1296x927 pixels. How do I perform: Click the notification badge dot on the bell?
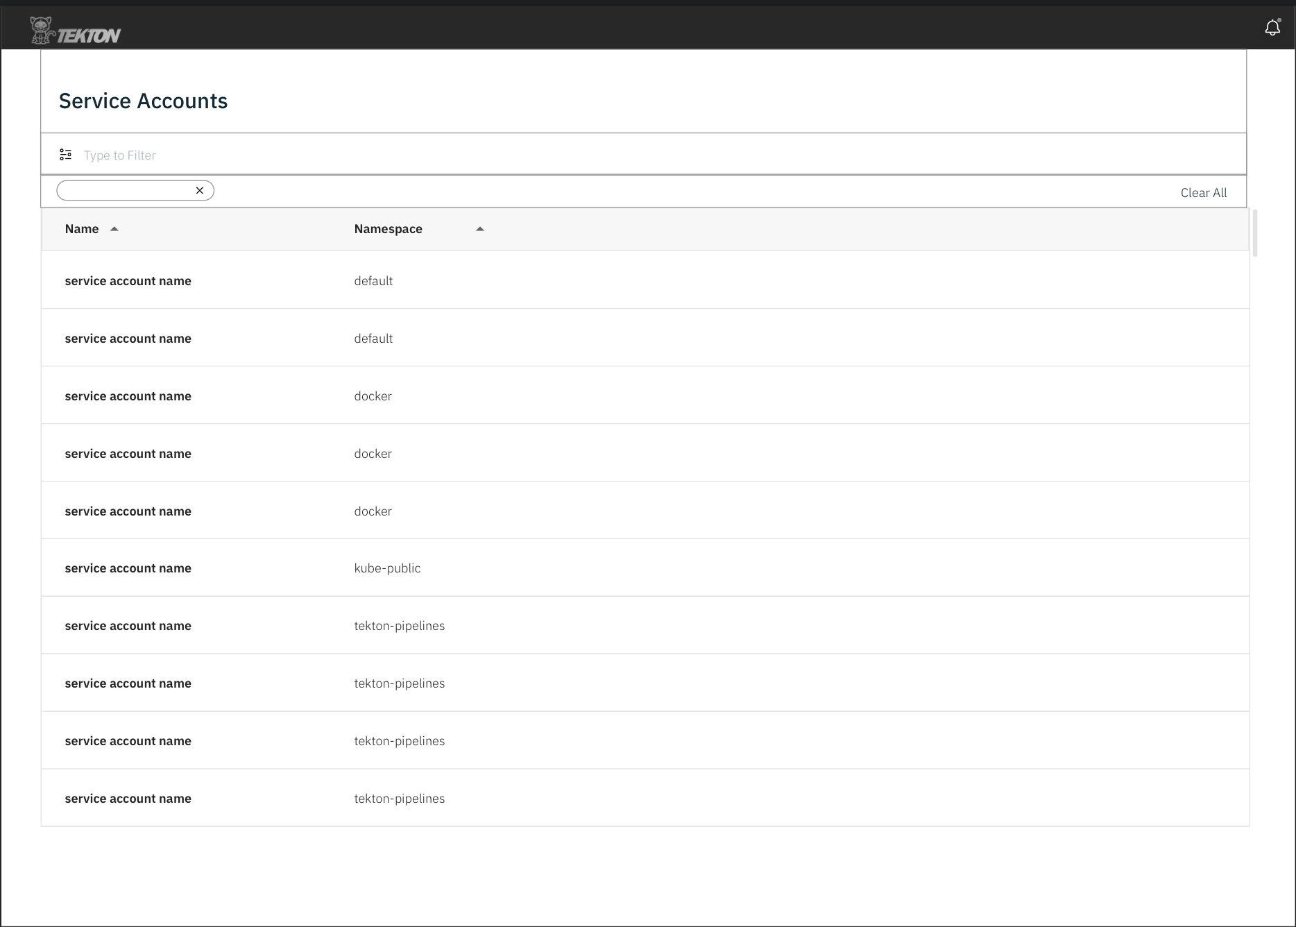pos(1280,19)
